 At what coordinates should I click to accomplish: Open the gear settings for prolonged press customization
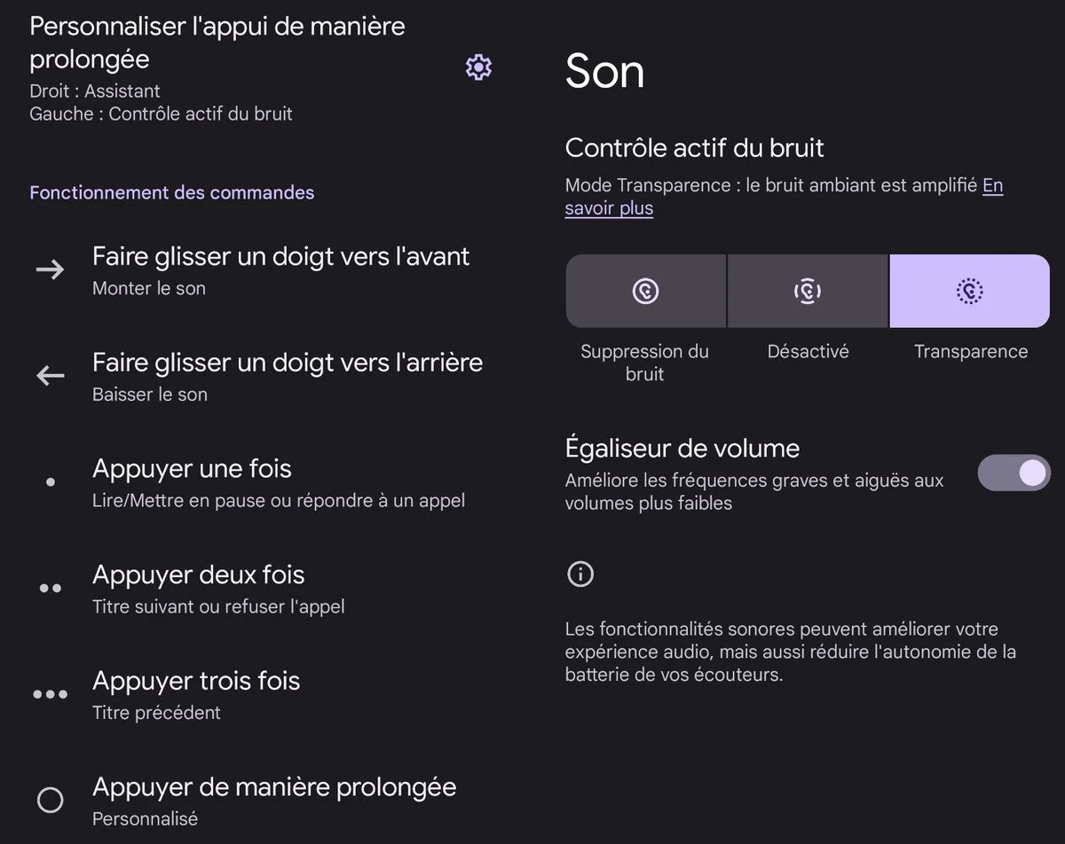[x=478, y=67]
